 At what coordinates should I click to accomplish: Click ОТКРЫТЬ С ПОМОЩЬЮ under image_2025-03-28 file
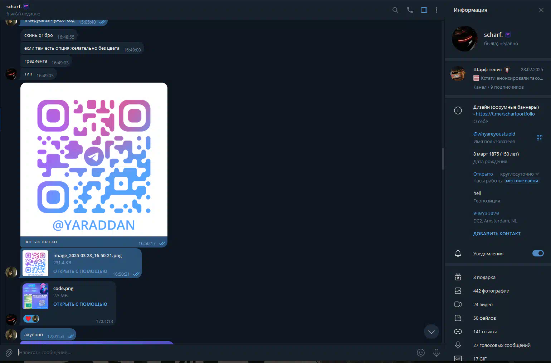tap(80, 271)
